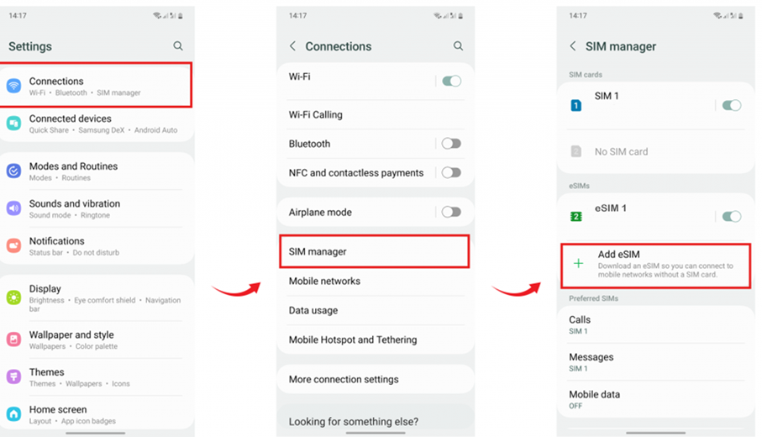762x437 pixels.
Task: Tap the Notifications bell icon
Action: (13, 245)
